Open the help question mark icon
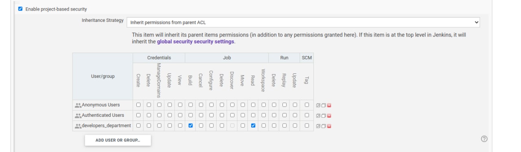This screenshot has width=521, height=152. tap(484, 139)
